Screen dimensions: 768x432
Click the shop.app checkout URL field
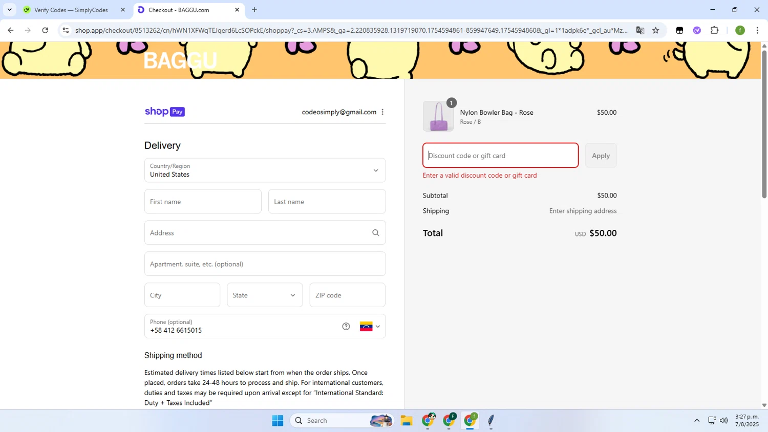[x=351, y=30]
